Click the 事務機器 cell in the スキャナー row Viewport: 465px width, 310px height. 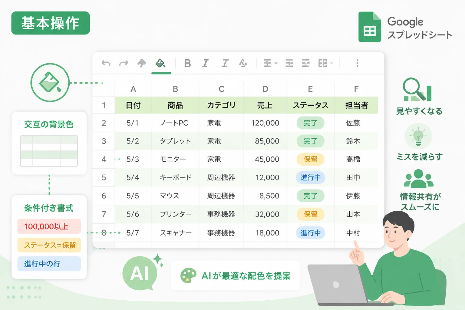[222, 233]
